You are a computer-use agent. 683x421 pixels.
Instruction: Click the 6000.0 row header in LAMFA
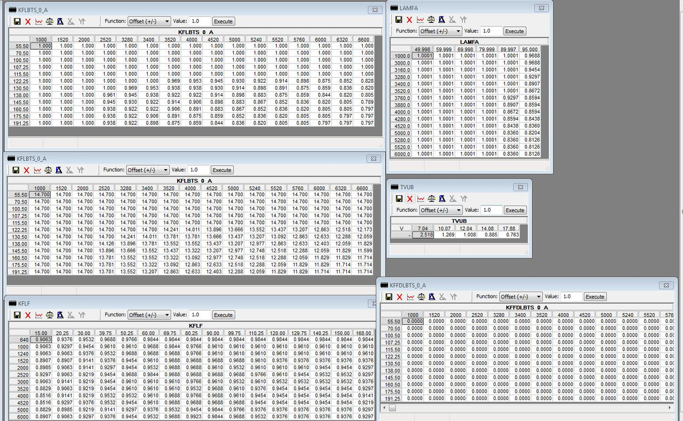401,154
